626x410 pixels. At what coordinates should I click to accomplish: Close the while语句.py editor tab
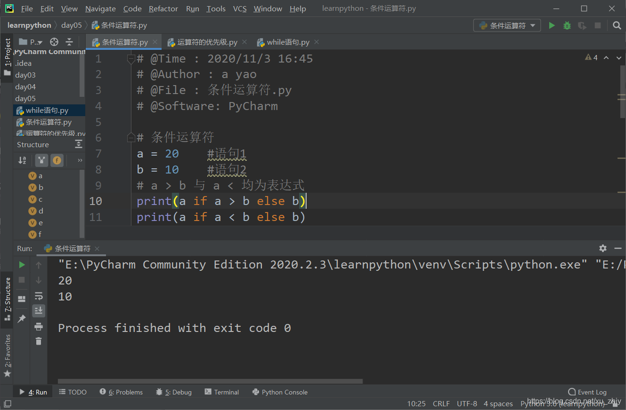(317, 42)
